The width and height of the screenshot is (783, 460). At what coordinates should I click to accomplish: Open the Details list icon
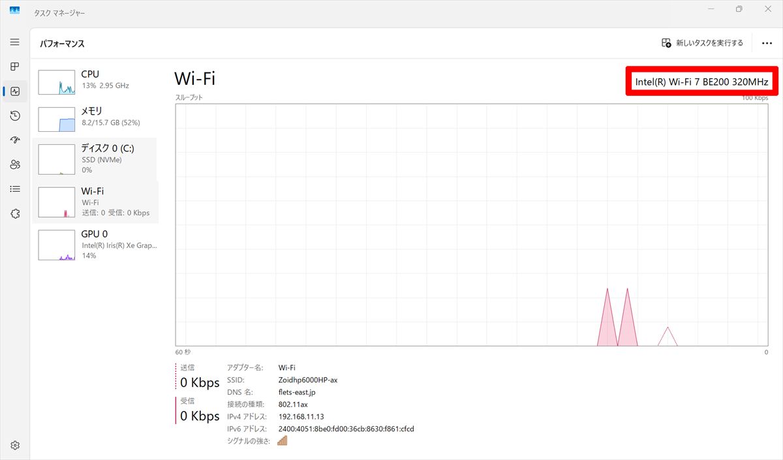point(15,189)
